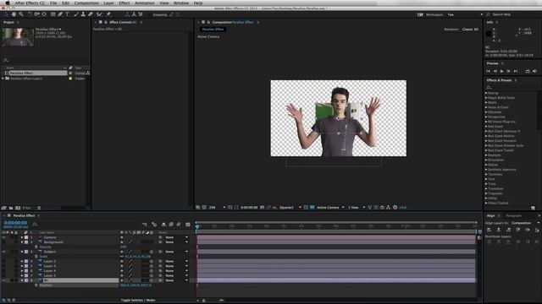Click the timeline Composition Mini-Flowchart icon
The width and height of the screenshot is (542, 304).
145,225
